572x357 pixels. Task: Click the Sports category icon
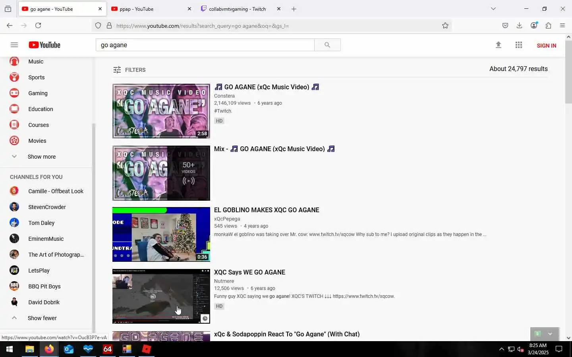14,77
